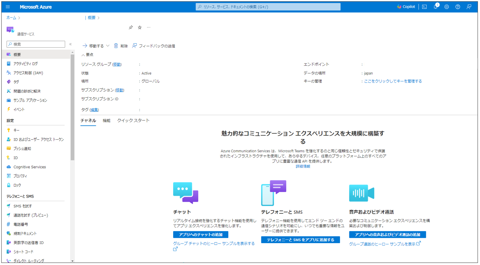
Task: Click アプリへの音声およびビデオ通話の追加 button
Action: 387,235
